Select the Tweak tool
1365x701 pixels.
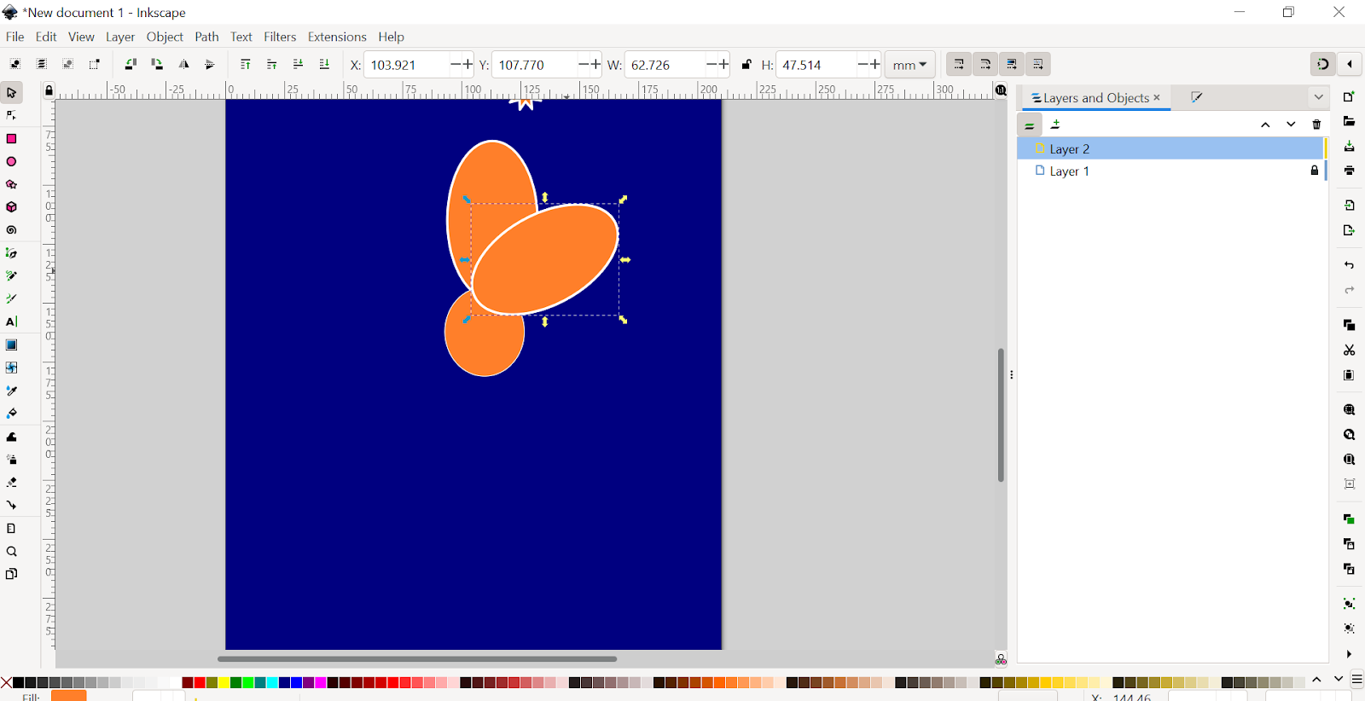tap(11, 437)
